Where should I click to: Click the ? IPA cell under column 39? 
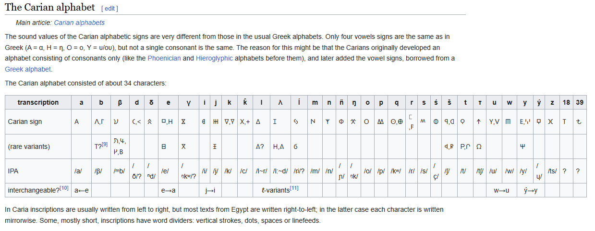click(x=580, y=171)
